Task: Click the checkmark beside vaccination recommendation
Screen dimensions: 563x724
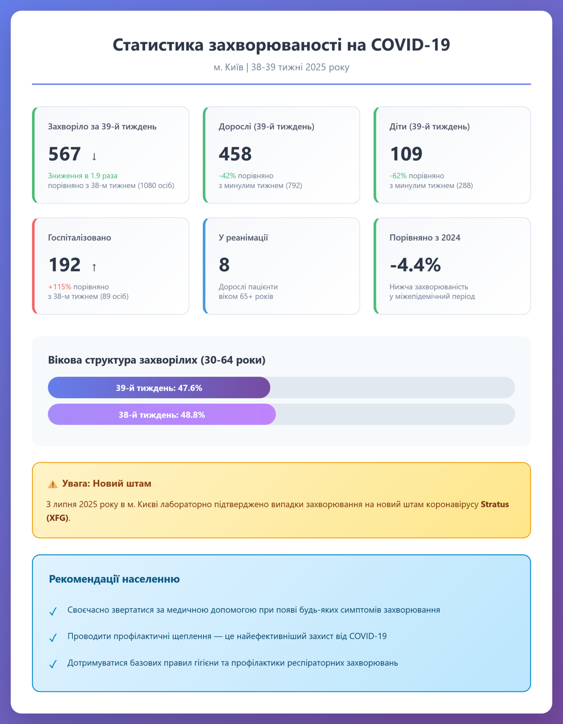Action: pos(53,637)
